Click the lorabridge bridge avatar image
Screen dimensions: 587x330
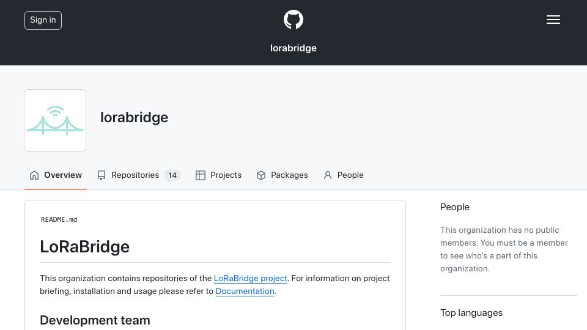pos(55,120)
